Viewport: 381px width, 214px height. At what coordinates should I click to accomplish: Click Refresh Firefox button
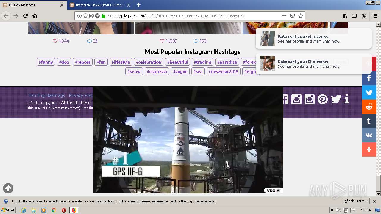coord(355,201)
